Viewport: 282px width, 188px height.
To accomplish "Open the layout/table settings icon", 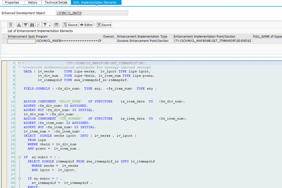I will click(56, 25).
